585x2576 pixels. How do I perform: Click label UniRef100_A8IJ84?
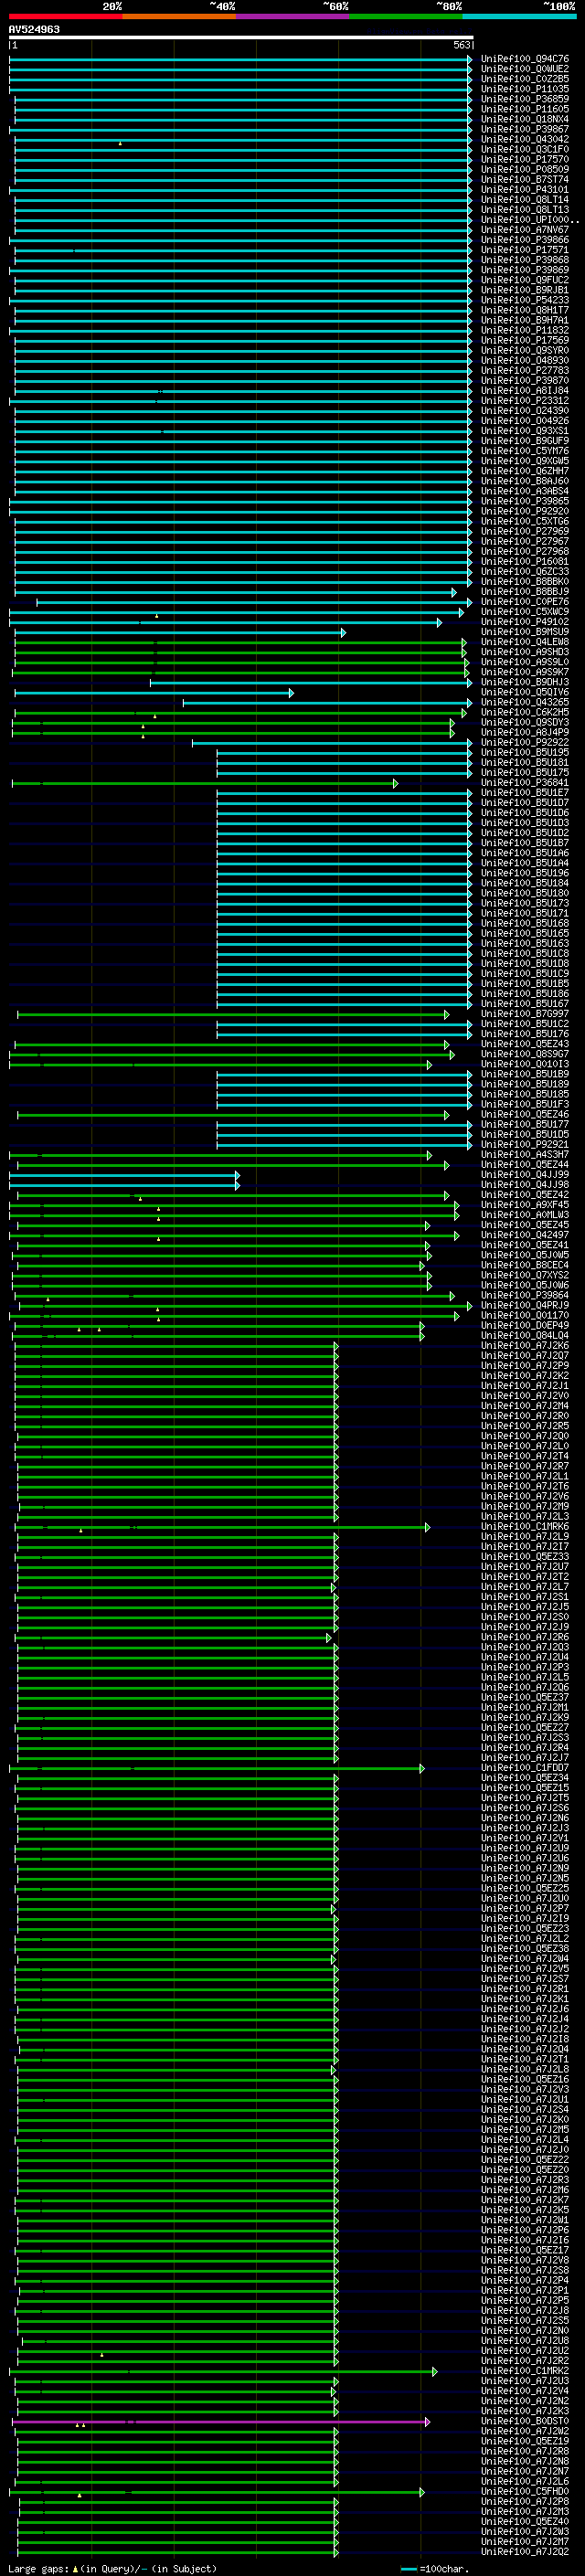coord(525,391)
